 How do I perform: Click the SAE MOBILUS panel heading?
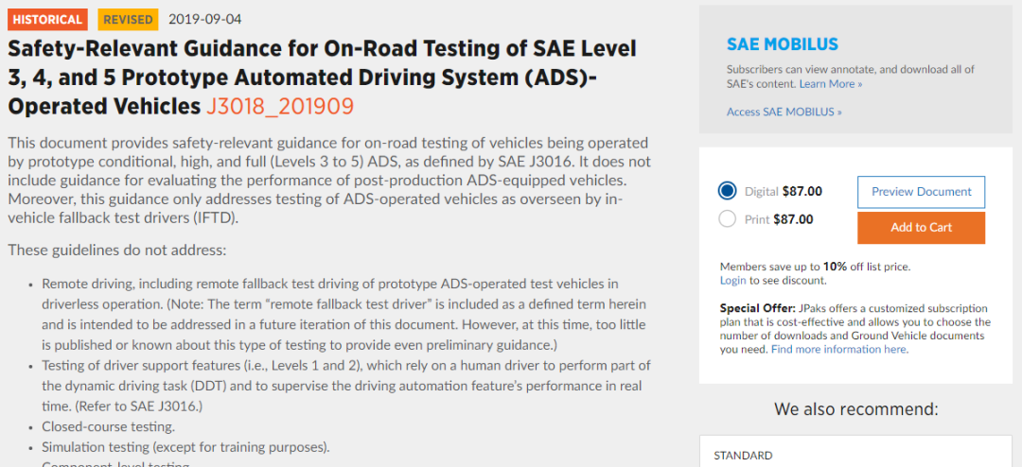pyautogui.click(x=782, y=44)
